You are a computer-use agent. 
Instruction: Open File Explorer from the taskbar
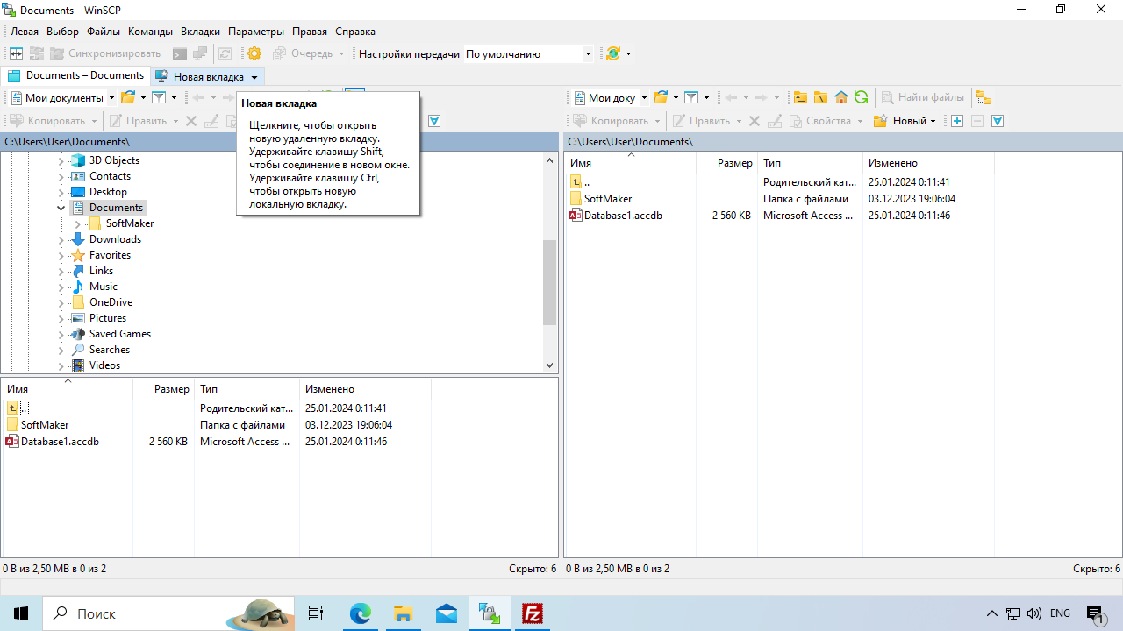[403, 613]
